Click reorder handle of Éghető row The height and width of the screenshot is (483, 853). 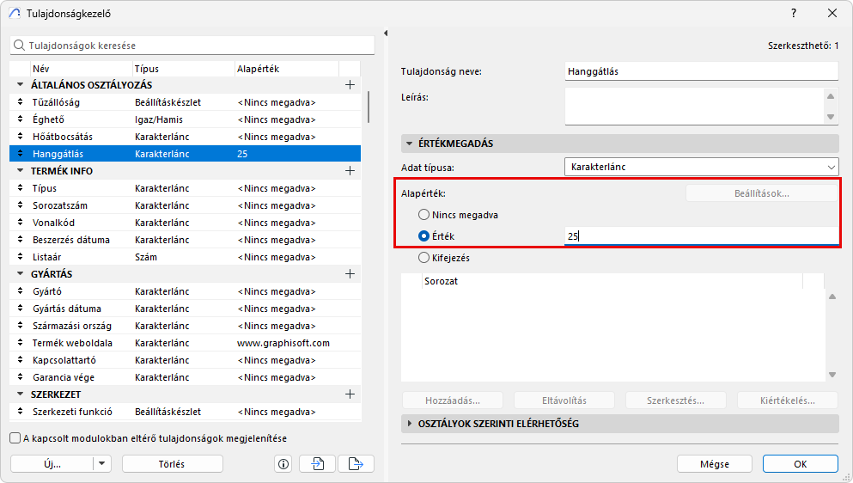(20, 119)
